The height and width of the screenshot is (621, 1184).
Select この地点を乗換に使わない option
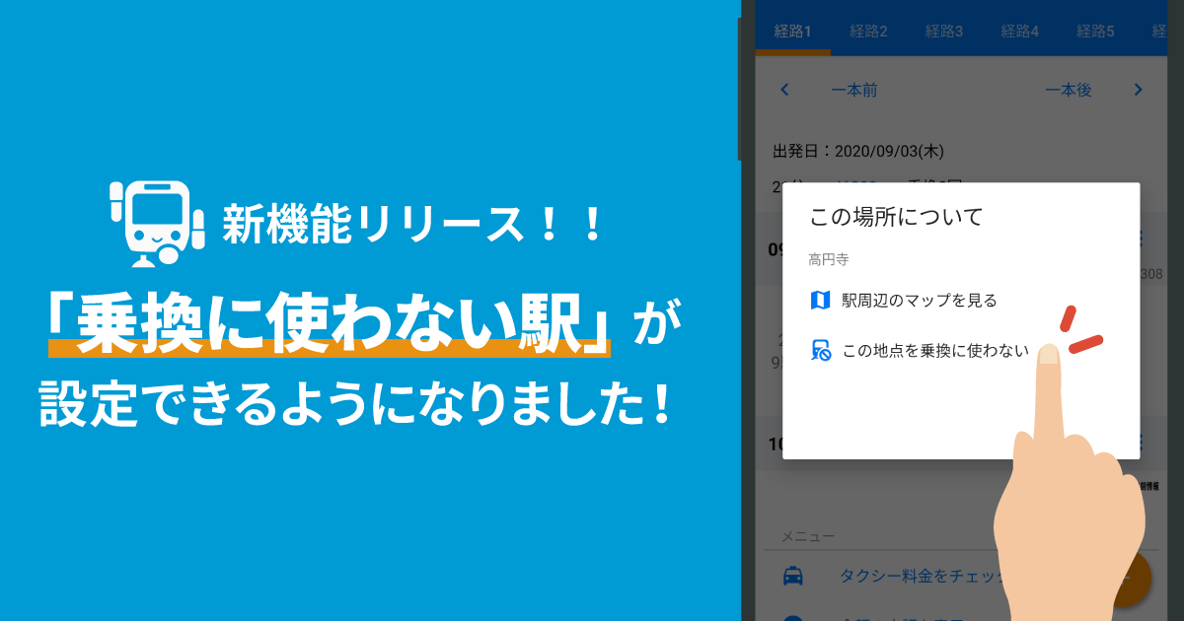pos(935,350)
